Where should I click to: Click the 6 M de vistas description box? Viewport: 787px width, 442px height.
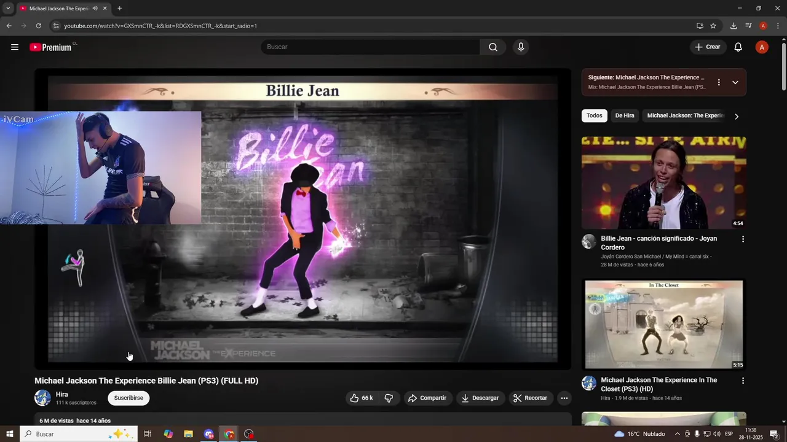(x=303, y=419)
